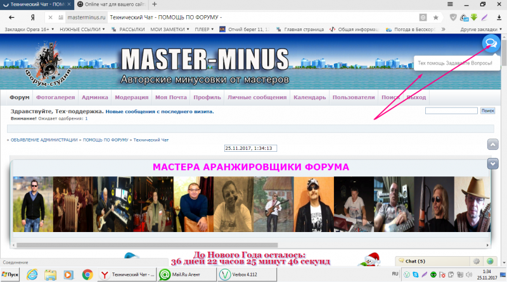Image resolution: width=507 pixels, height=282 pixels.
Task: Focus the forum search text field
Action: click(x=451, y=111)
